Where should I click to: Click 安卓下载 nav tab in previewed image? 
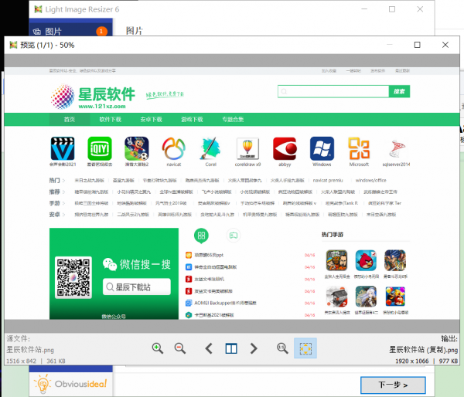pyautogui.click(x=152, y=120)
